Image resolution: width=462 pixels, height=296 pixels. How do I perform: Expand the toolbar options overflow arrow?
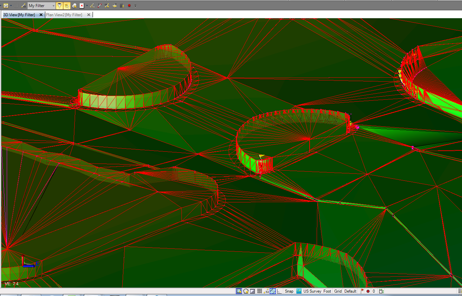135,6
